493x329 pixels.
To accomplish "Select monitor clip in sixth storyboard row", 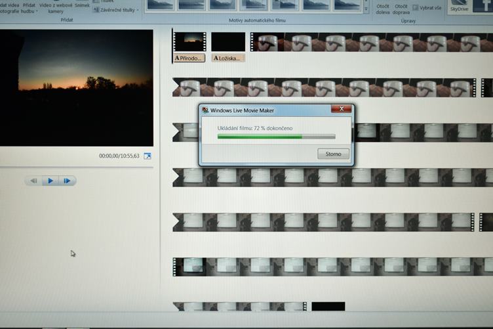I will point(332,267).
